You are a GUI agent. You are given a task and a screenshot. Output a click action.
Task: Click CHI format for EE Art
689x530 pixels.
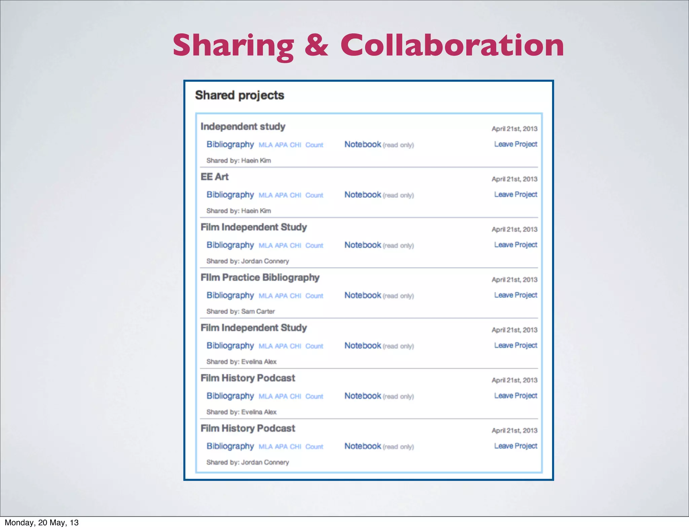point(295,195)
